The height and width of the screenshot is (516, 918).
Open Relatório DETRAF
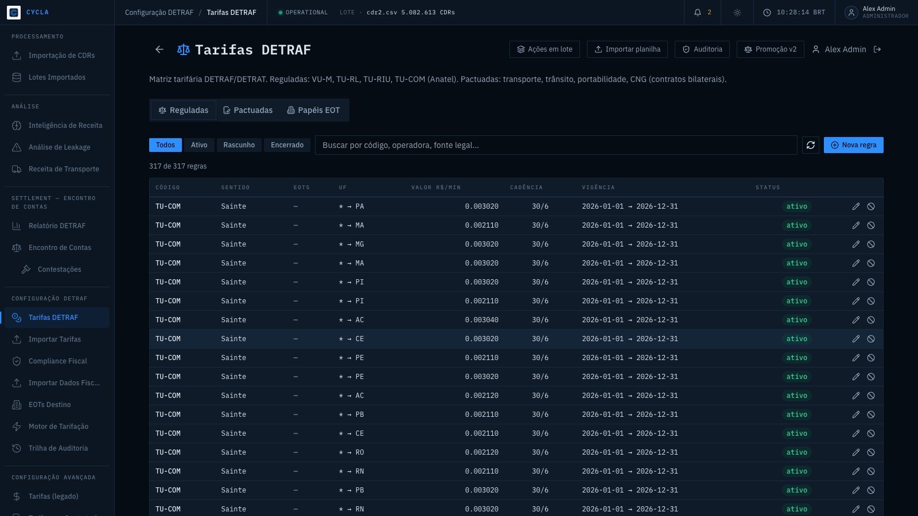pos(57,226)
